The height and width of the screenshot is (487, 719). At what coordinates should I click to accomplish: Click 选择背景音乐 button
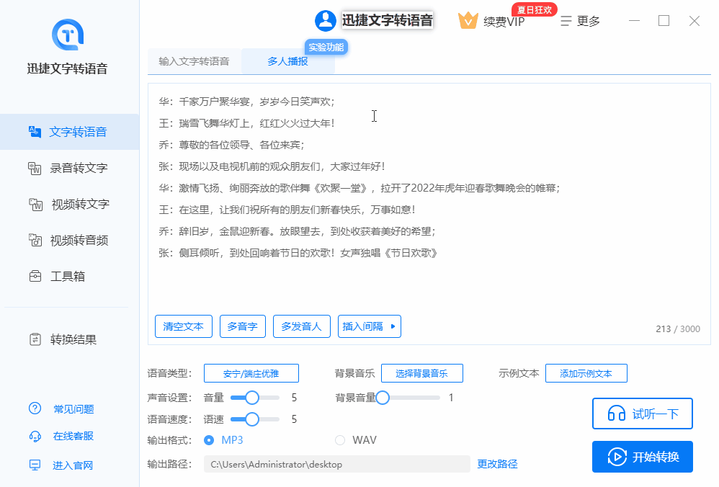pyautogui.click(x=422, y=373)
